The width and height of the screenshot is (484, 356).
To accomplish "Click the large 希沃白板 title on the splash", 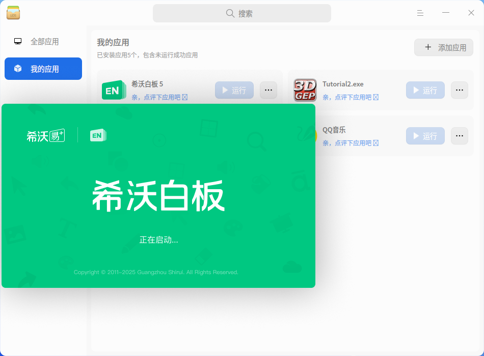I will click(x=158, y=196).
